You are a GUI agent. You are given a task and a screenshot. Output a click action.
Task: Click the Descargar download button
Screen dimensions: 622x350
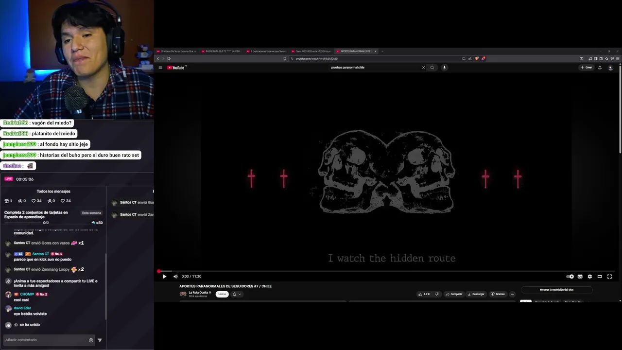pos(476,294)
